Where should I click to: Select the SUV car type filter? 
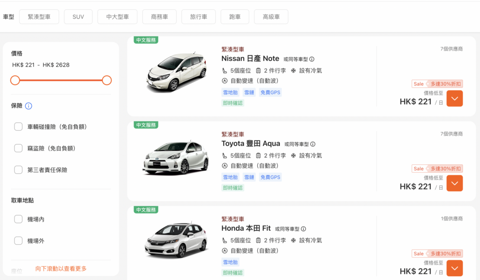coord(78,17)
